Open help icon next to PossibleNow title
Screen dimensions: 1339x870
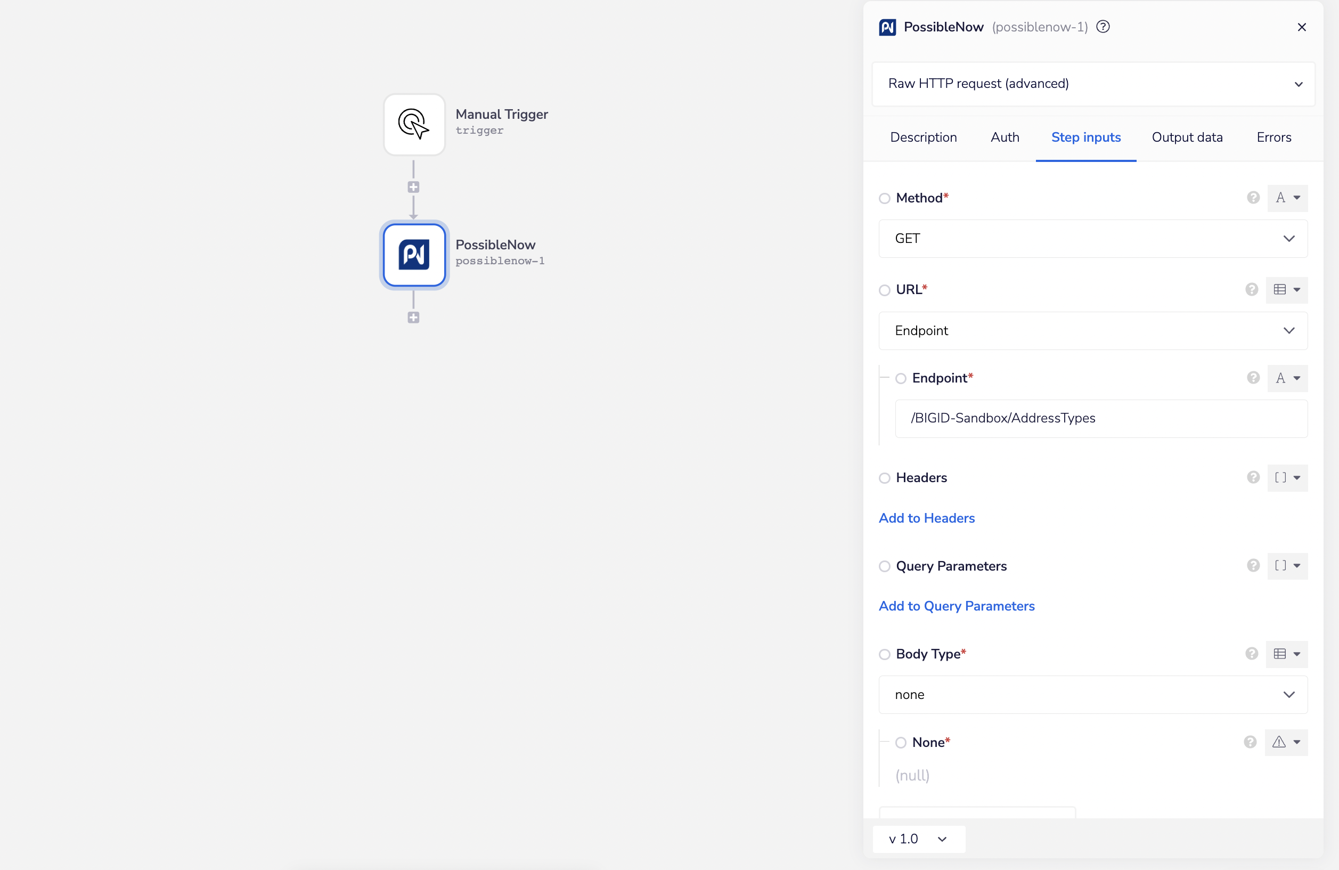[1103, 27]
